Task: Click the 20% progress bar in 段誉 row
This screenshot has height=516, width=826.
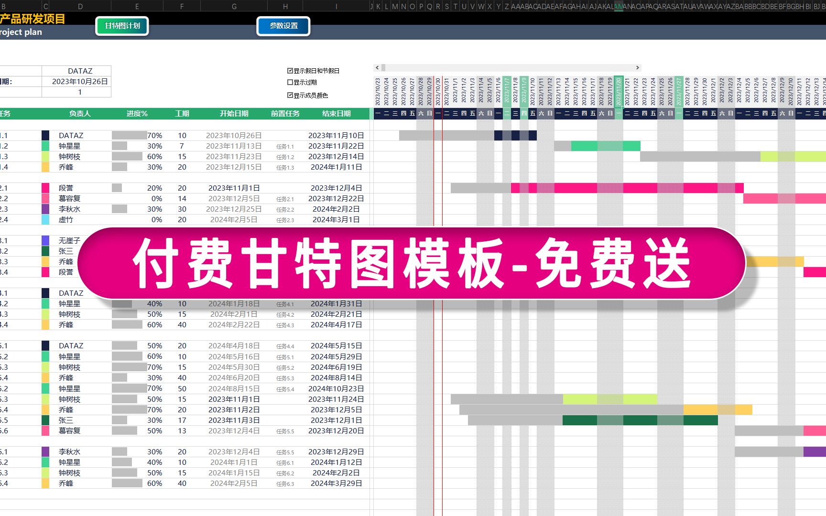Action: (x=117, y=188)
